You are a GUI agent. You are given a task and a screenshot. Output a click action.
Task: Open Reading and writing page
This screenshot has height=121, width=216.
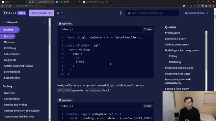click(x=15, y=105)
